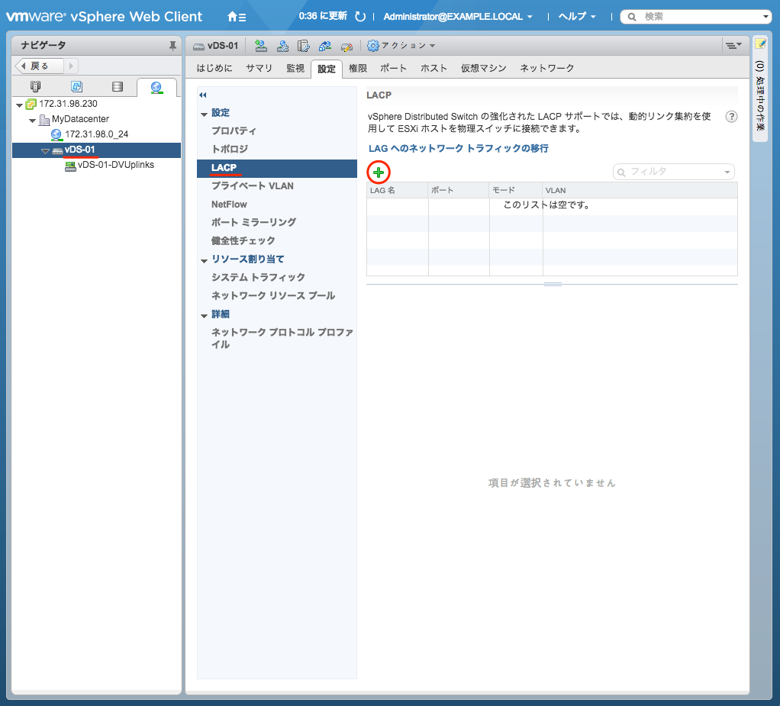This screenshot has height=706, width=780.
Task: Click the search magnifier icon in top bar
Action: pyautogui.click(x=632, y=17)
